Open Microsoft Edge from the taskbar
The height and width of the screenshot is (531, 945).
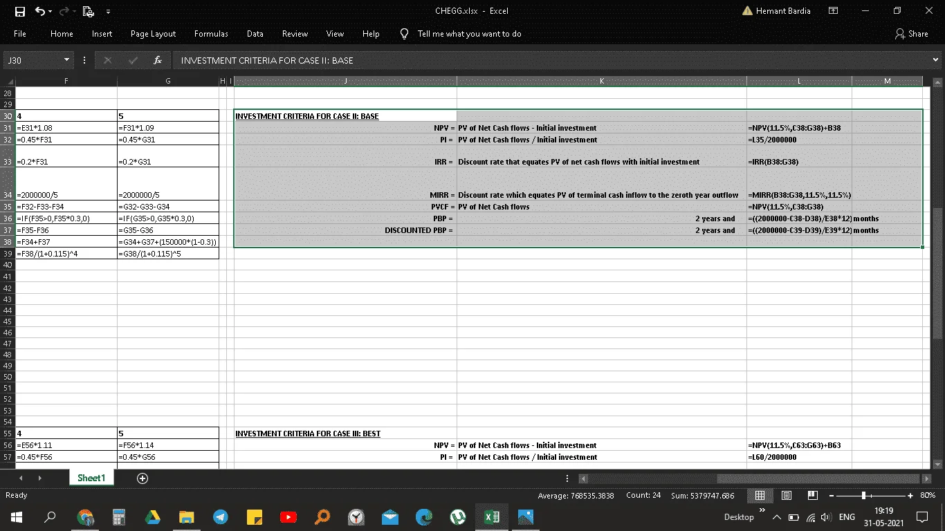click(424, 516)
